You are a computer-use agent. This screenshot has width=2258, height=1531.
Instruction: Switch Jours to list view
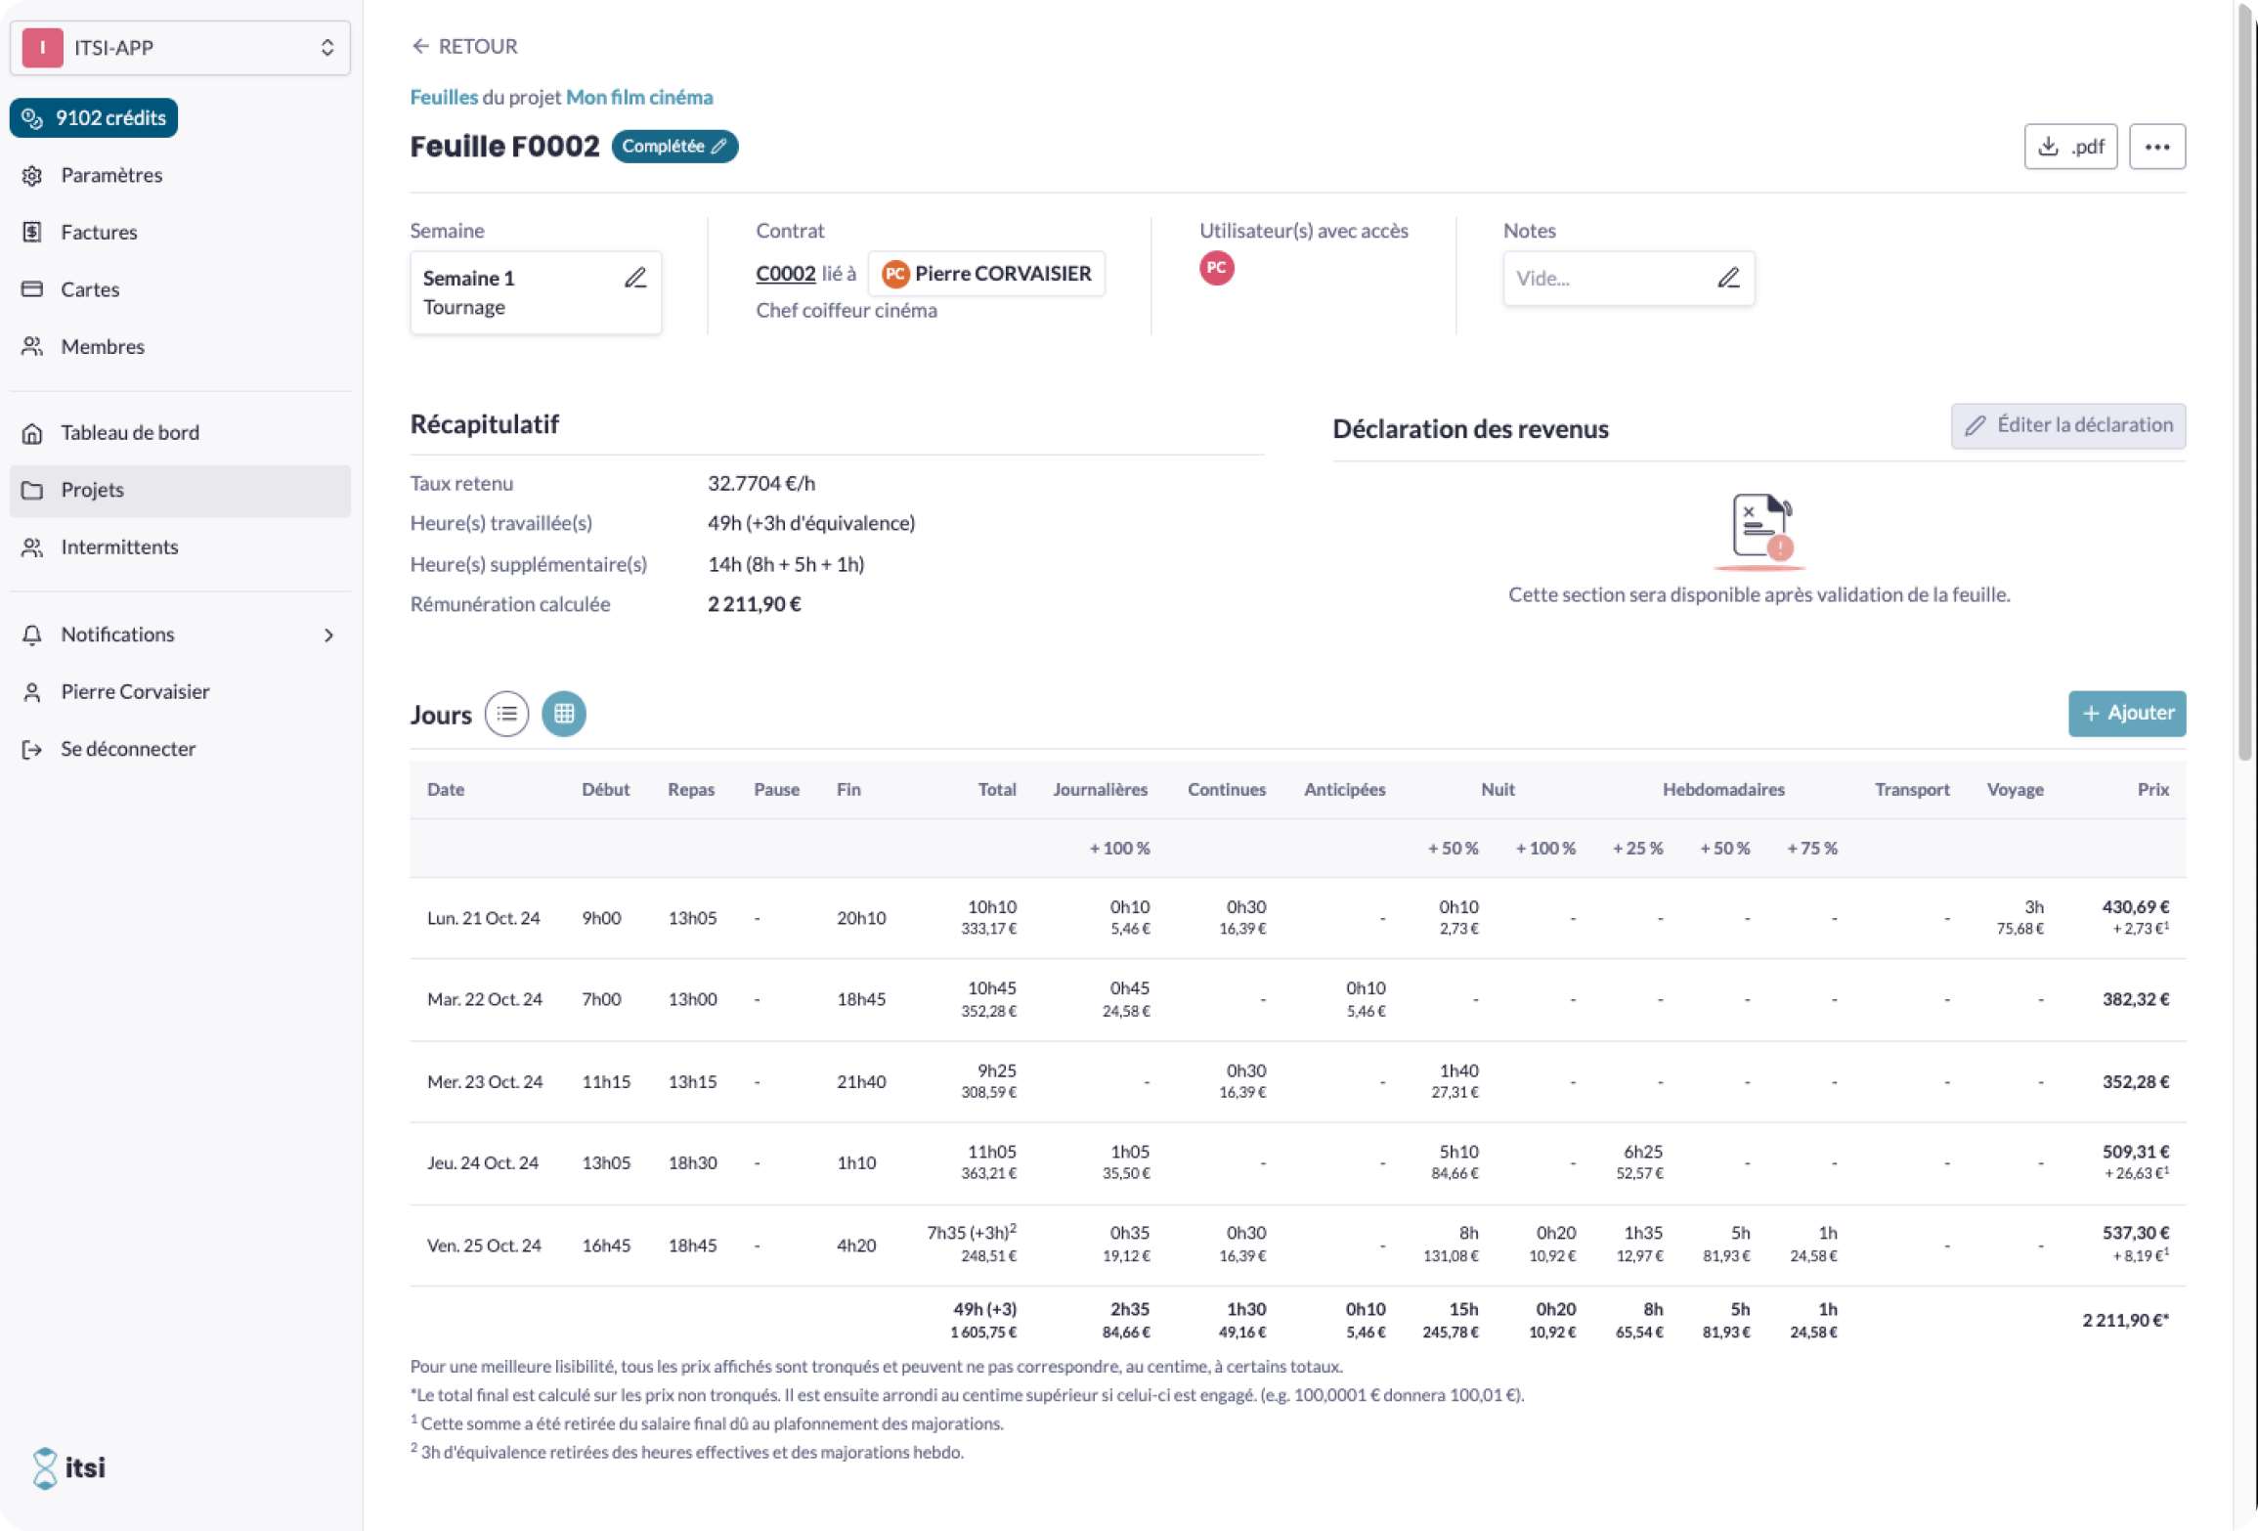(x=506, y=714)
